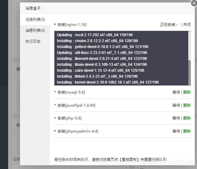Viewport: 197px width, 169px height.
Task: Click the log line for kernel-devel 127/196
Action: pyautogui.click(x=108, y=82)
